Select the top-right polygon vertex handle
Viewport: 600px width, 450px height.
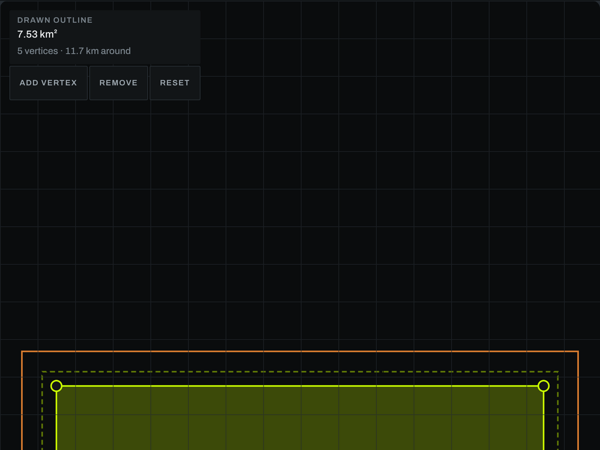click(x=544, y=386)
